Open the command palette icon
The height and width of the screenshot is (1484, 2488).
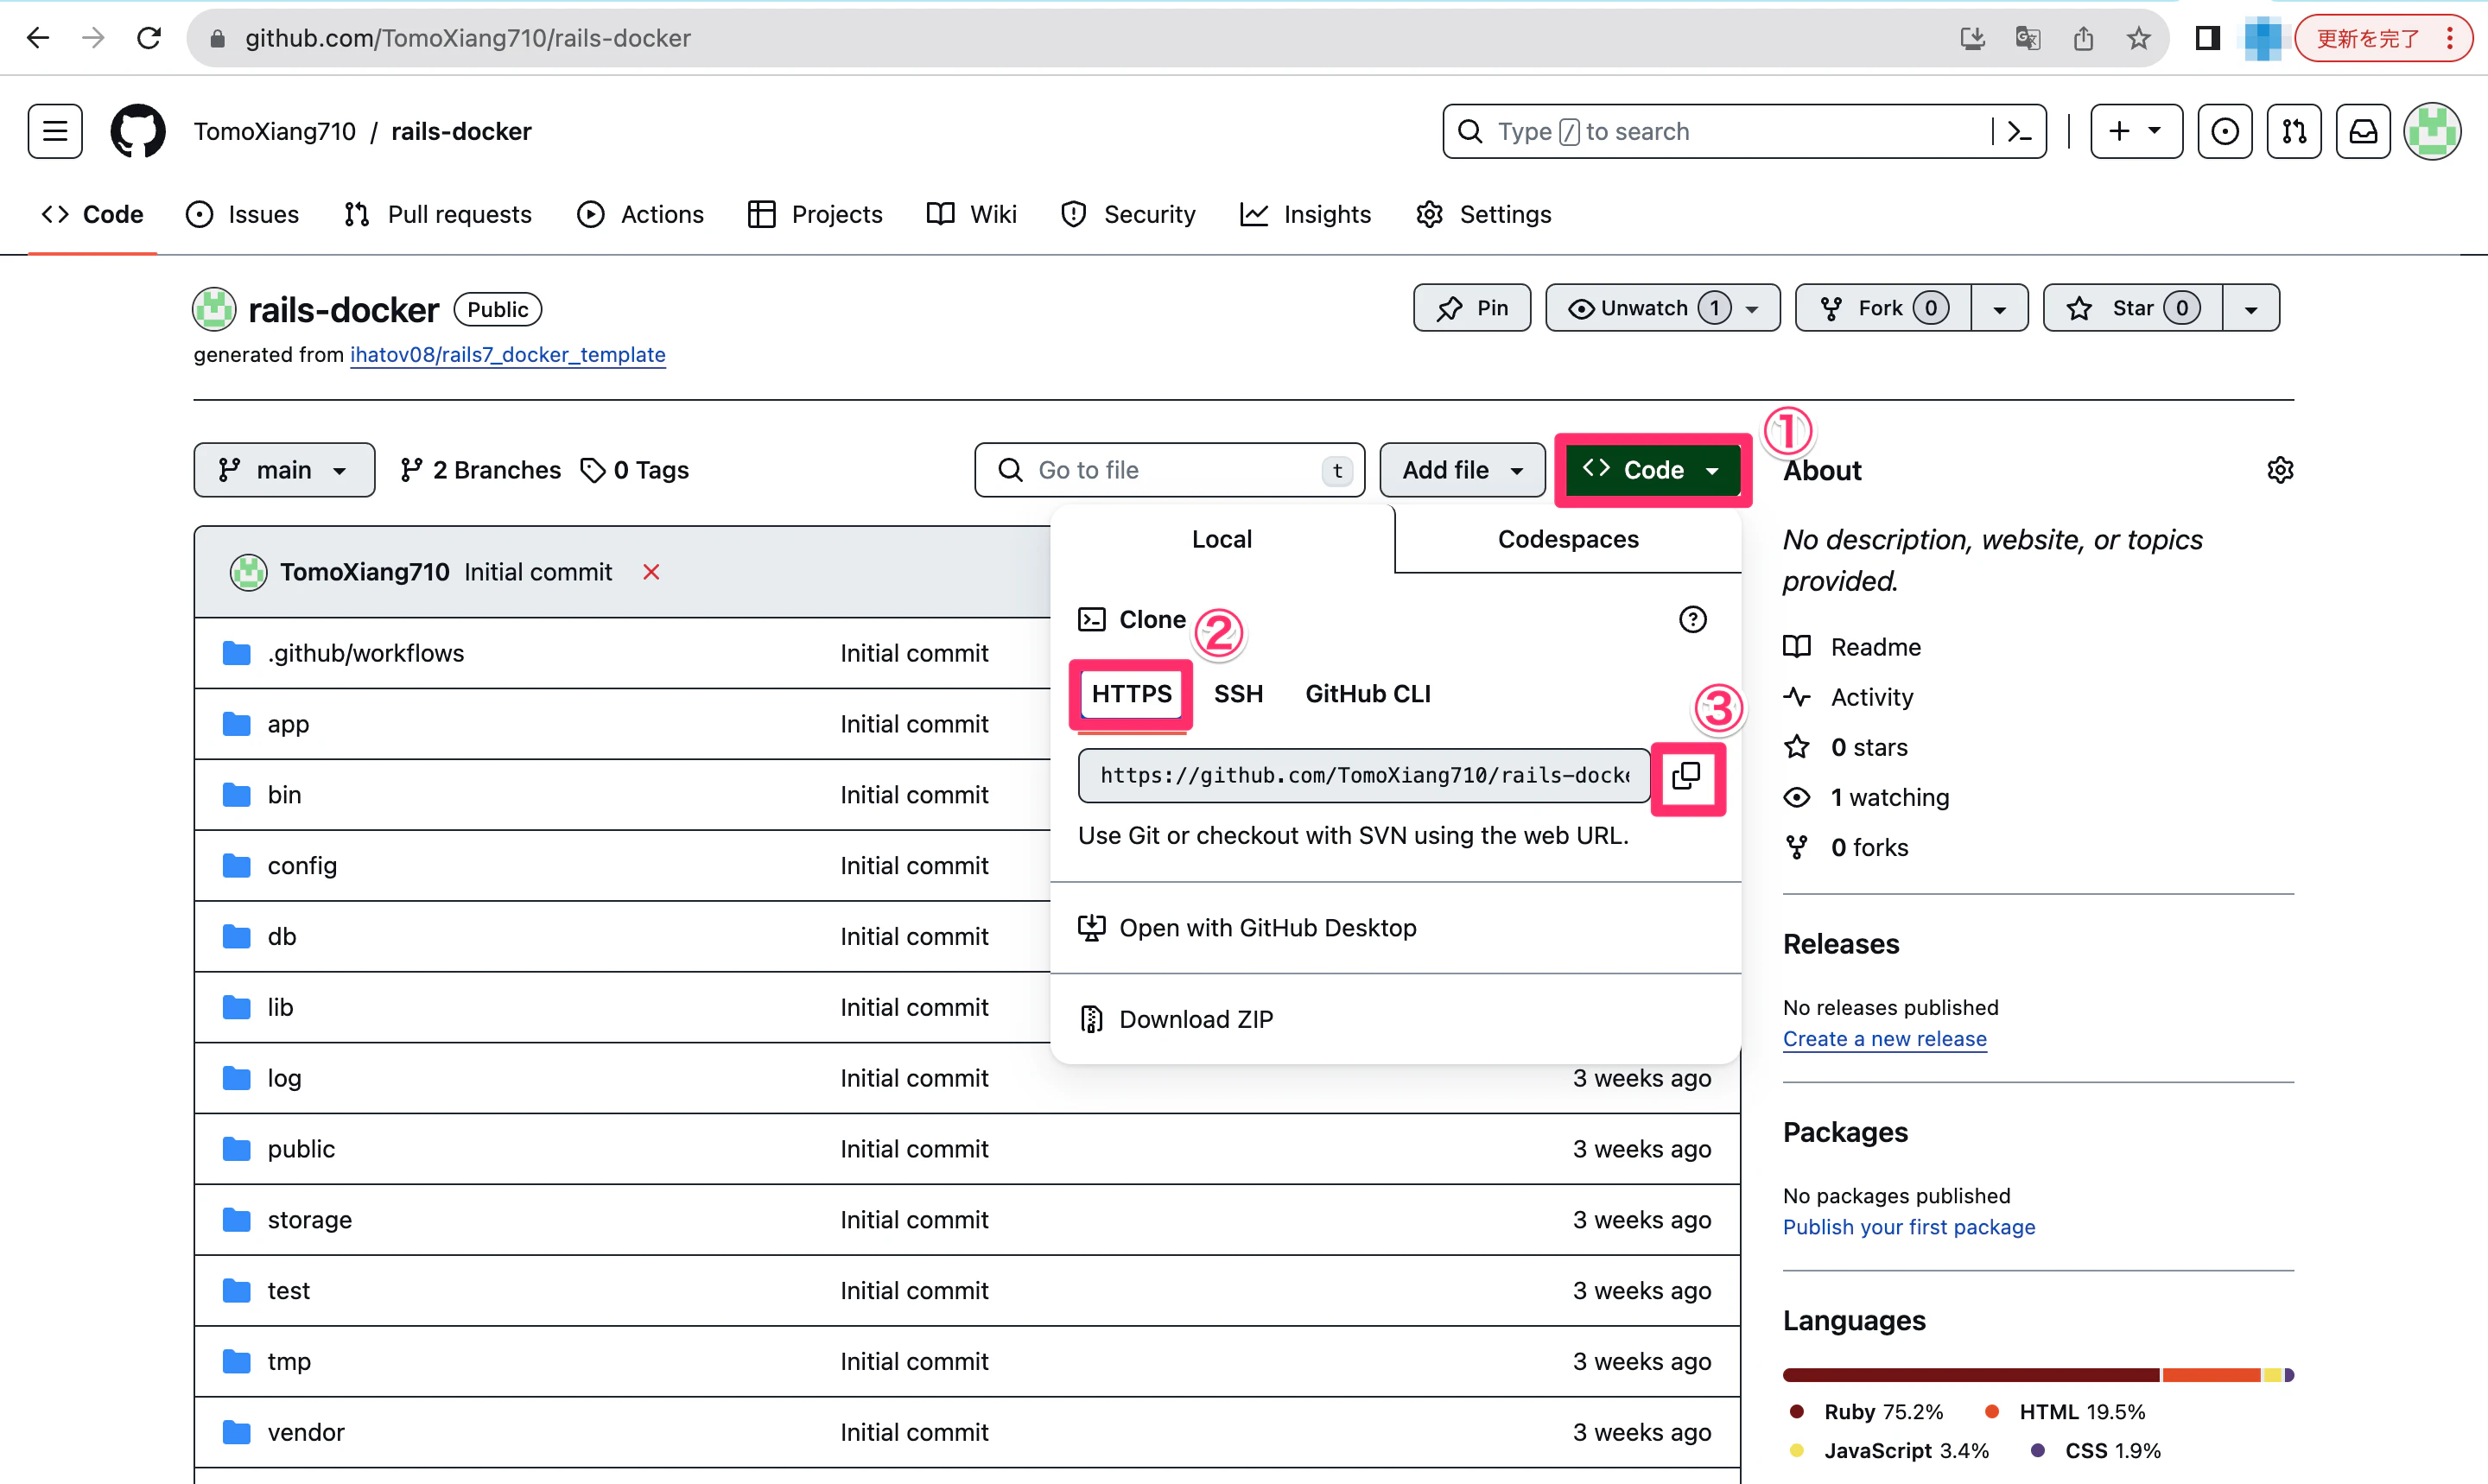coord(2019,131)
